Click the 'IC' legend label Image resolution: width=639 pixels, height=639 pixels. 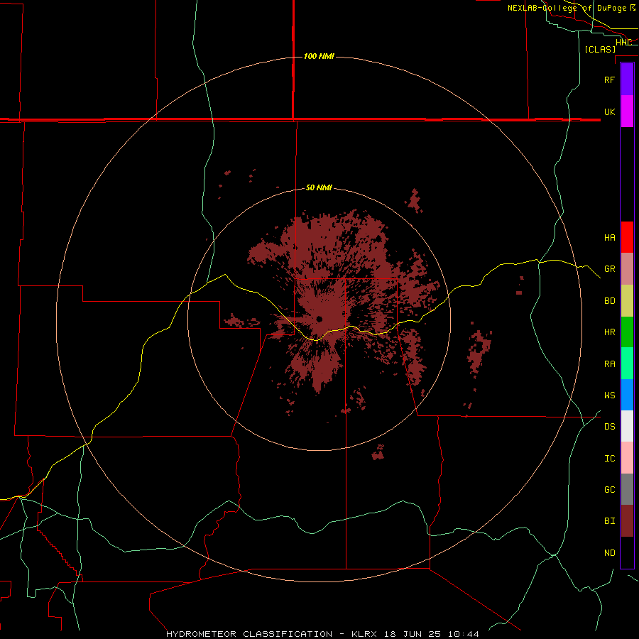[x=609, y=459]
